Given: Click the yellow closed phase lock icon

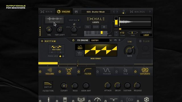Looking at the screenshot, I should [60, 56].
